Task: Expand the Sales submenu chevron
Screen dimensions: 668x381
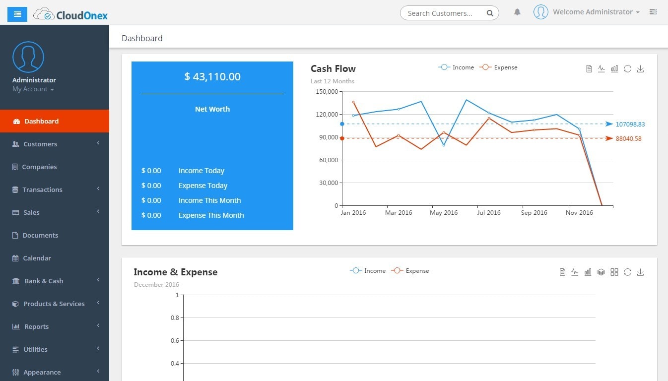Action: click(x=98, y=211)
